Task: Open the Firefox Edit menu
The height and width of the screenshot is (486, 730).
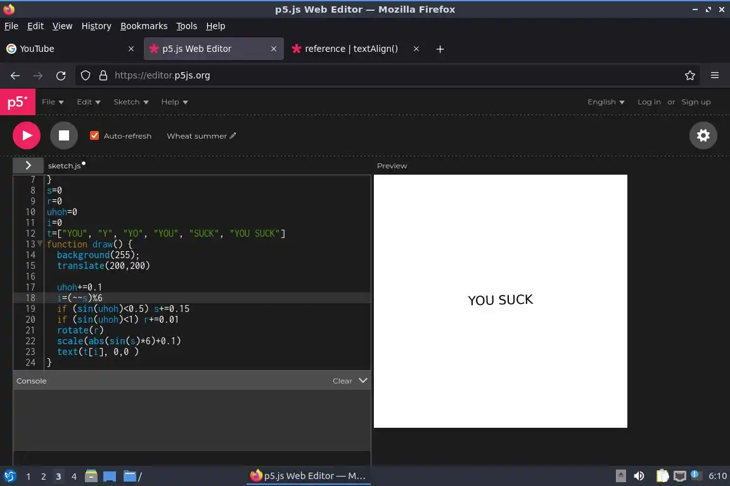Action: [x=35, y=26]
